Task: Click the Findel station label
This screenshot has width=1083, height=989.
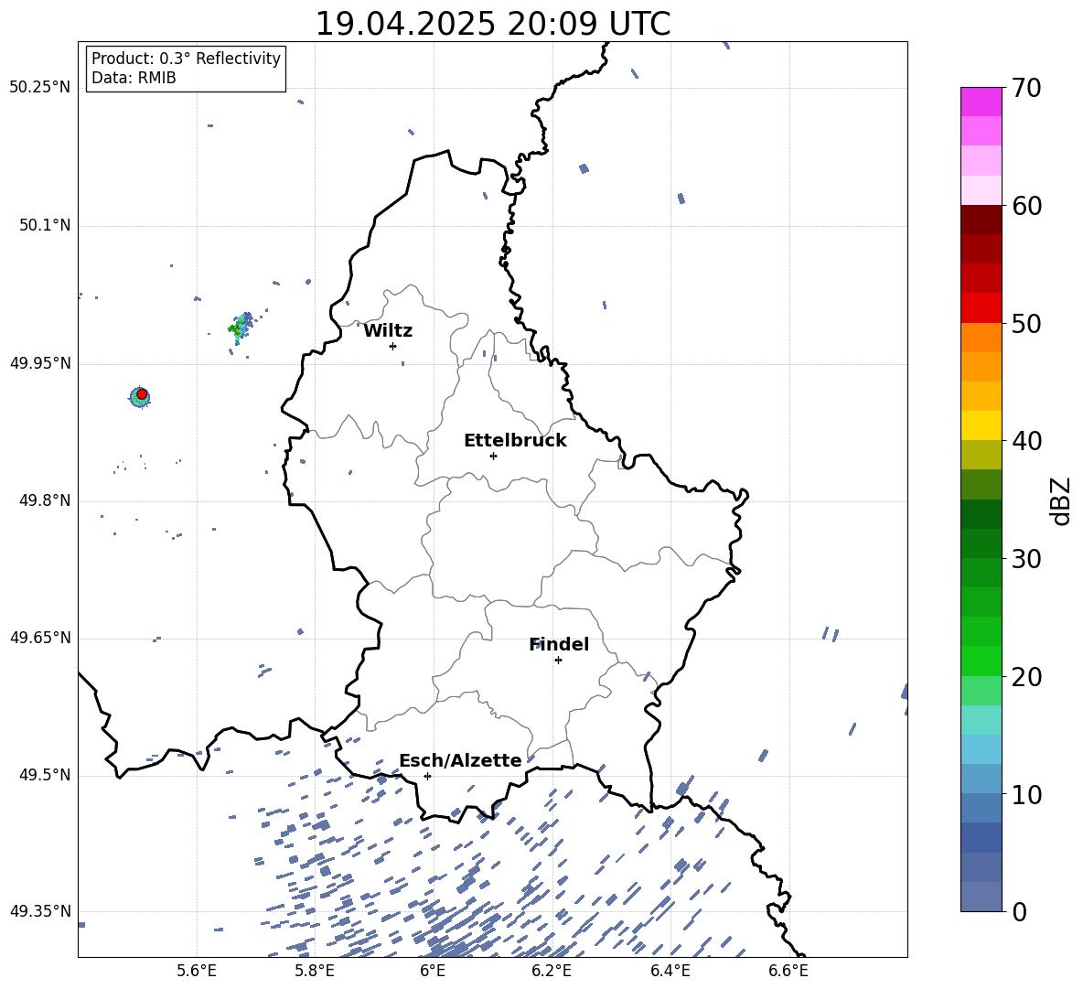Action: [559, 644]
